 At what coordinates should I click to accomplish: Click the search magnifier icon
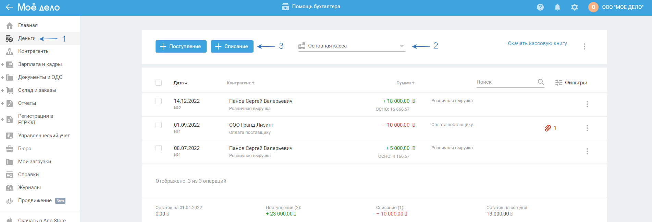point(541,82)
